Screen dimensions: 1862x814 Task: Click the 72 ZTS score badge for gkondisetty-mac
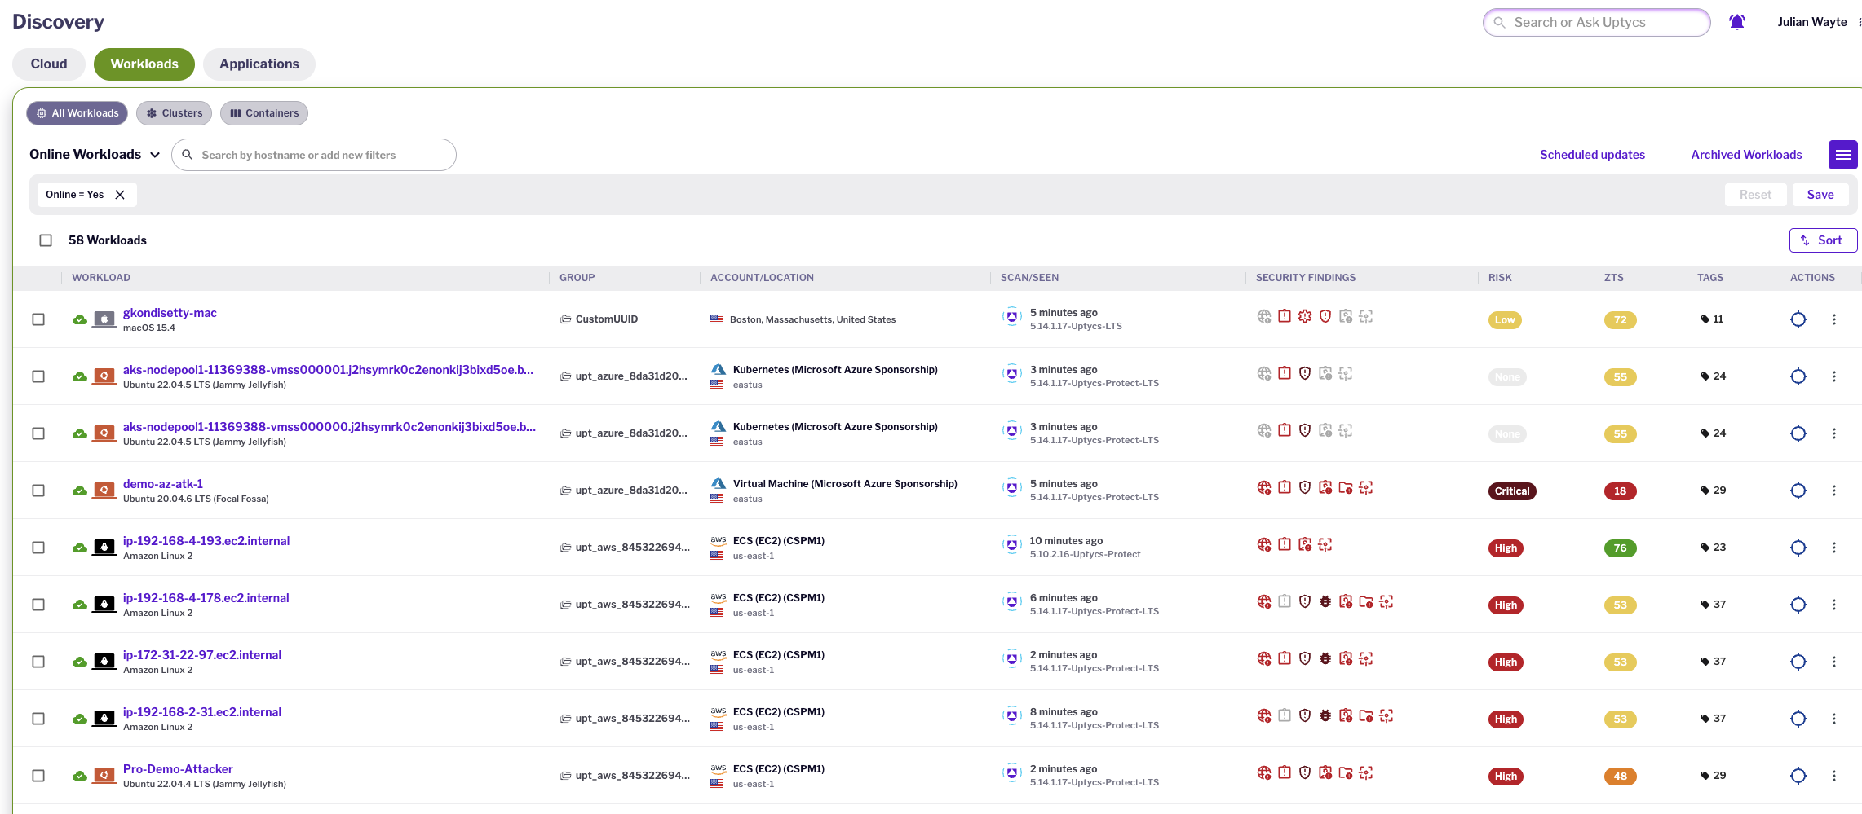point(1620,319)
